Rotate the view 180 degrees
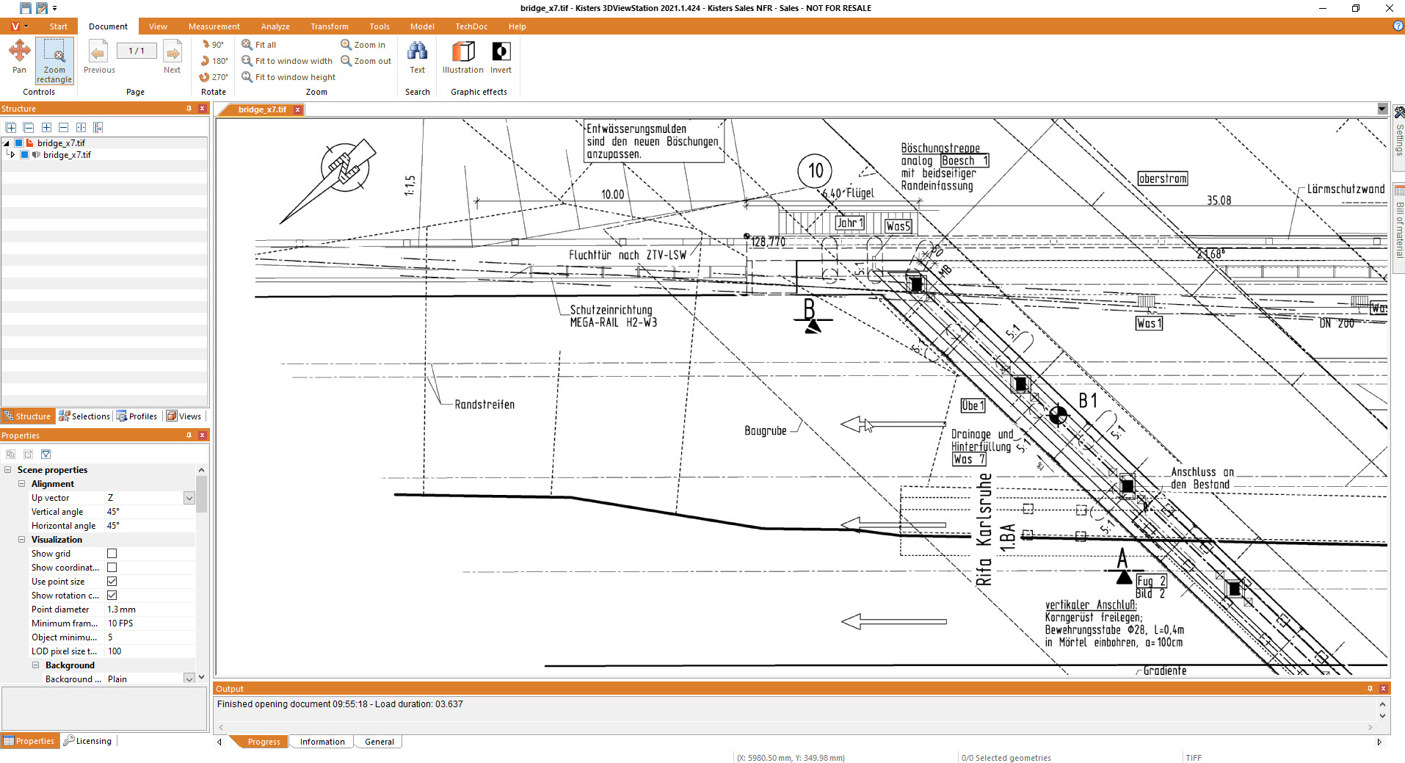The width and height of the screenshot is (1405, 763). 214,61
